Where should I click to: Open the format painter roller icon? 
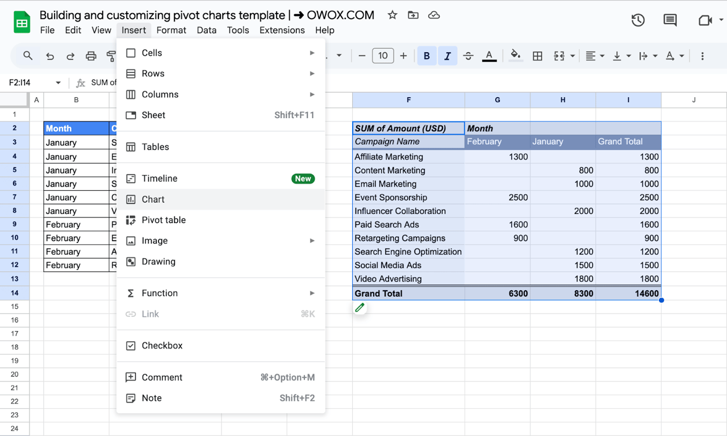[x=111, y=56]
